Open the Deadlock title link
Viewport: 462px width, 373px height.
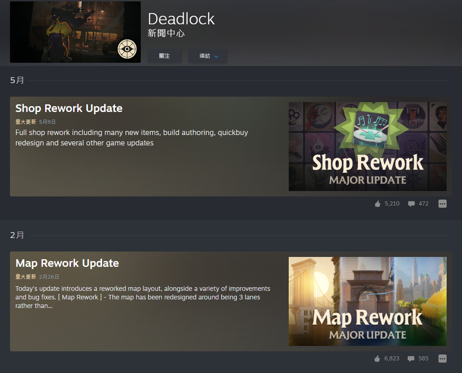(181, 19)
